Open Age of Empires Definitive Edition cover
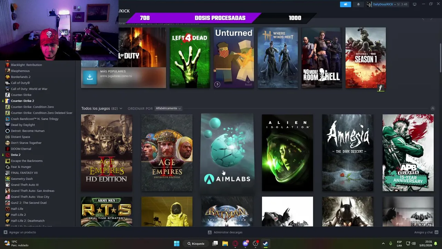Image resolution: width=442 pixels, height=249 pixels. (x=167, y=153)
